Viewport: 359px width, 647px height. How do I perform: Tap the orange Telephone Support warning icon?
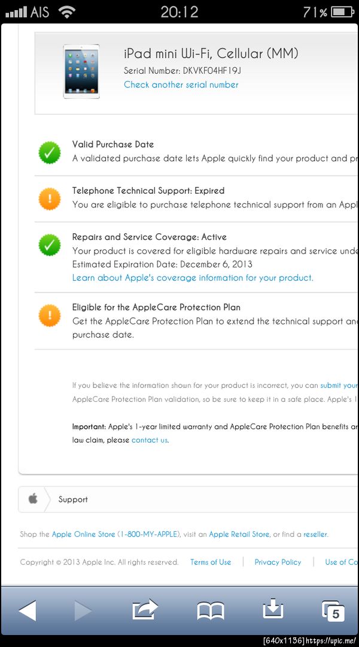50,198
